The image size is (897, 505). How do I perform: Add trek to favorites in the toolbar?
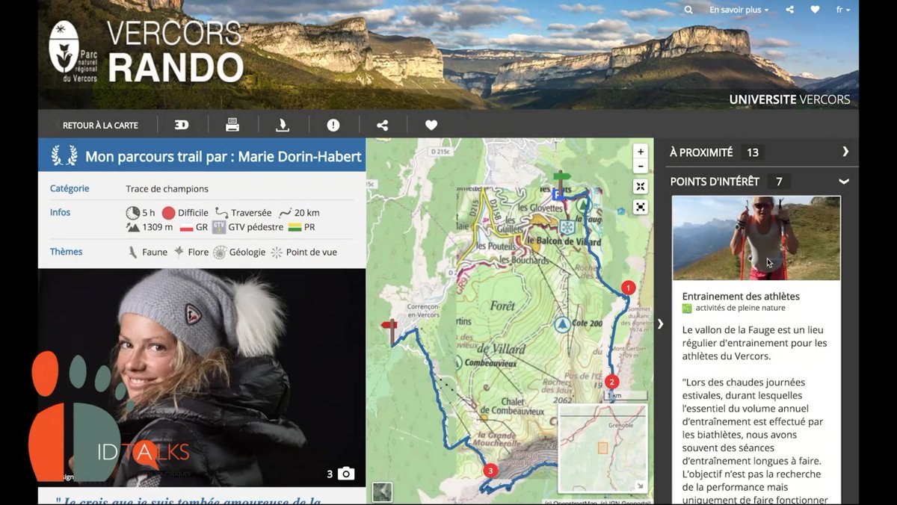(431, 125)
